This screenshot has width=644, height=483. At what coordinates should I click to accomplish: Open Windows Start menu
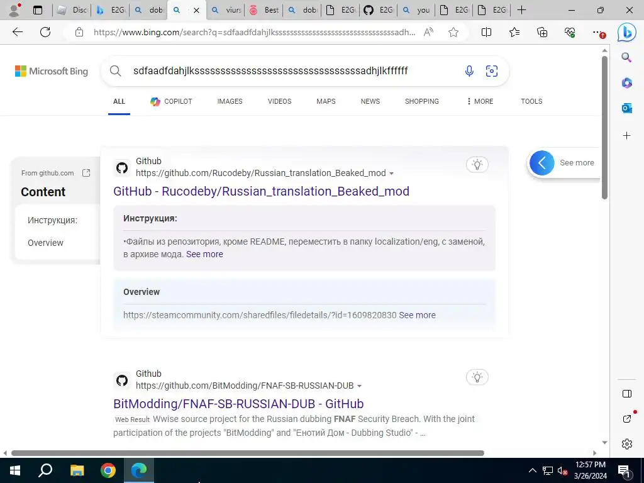[x=15, y=470]
